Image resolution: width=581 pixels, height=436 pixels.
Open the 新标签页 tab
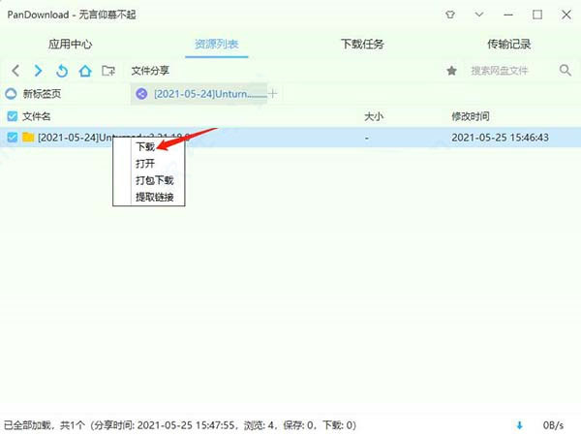[x=42, y=94]
